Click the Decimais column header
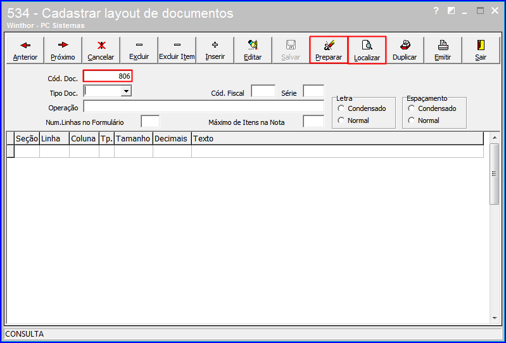The height and width of the screenshot is (343, 506). [172, 139]
